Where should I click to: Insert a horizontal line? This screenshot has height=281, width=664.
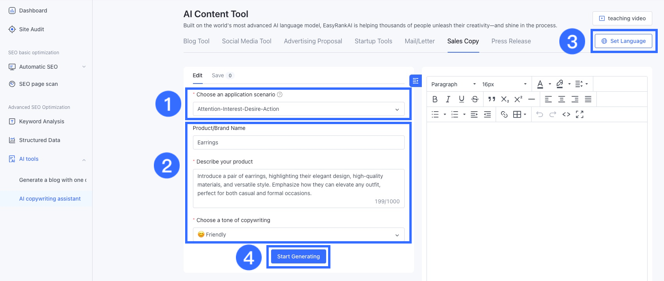[532, 99]
